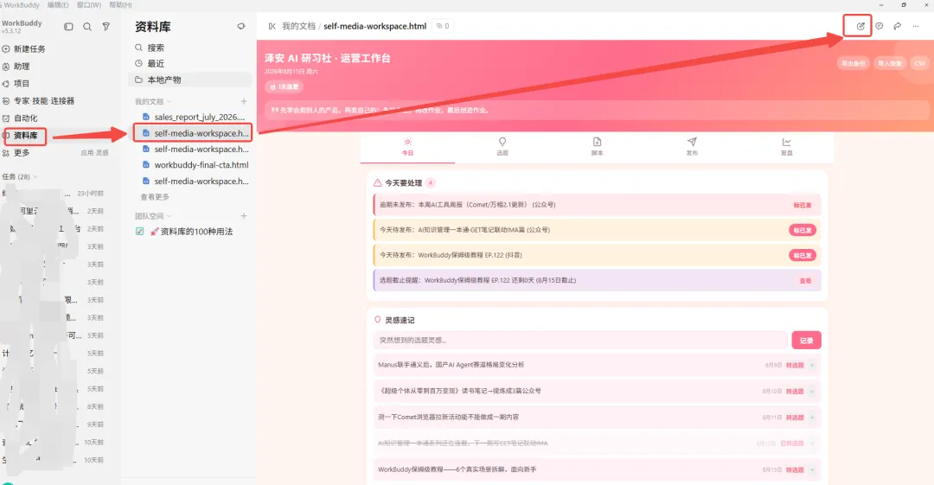Open workbuddy-final-cta.html file
934x485 pixels.
pyautogui.click(x=202, y=165)
